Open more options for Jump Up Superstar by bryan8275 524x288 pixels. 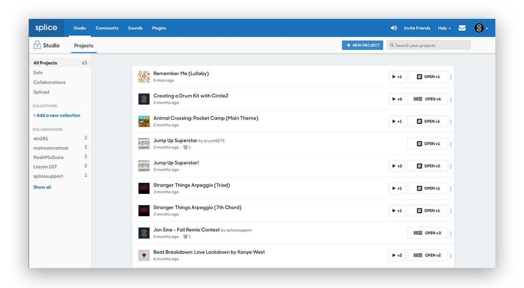click(x=451, y=144)
